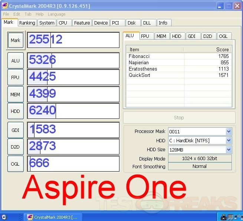Click the CrystalMark title bar app icon
The height and width of the screenshot is (221, 243).
(x=5, y=6)
